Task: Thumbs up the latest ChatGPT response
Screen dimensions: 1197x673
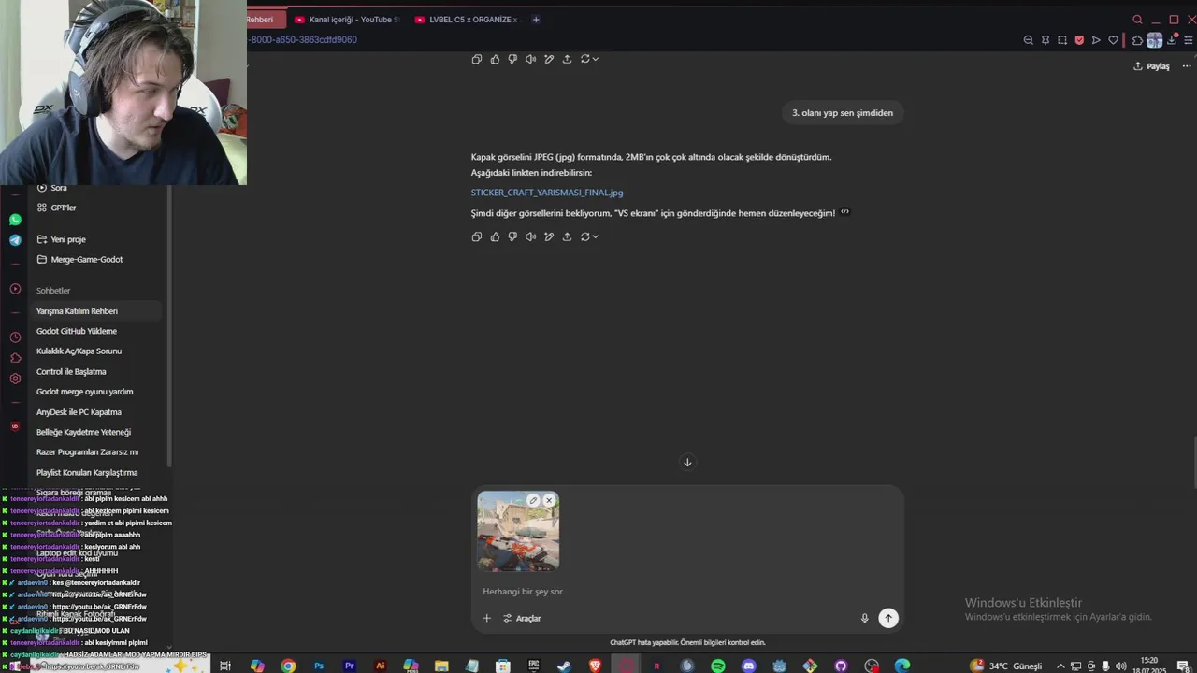Action: click(x=495, y=236)
